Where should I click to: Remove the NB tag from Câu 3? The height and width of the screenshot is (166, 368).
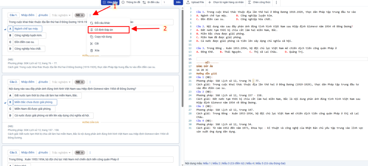[82, 152]
